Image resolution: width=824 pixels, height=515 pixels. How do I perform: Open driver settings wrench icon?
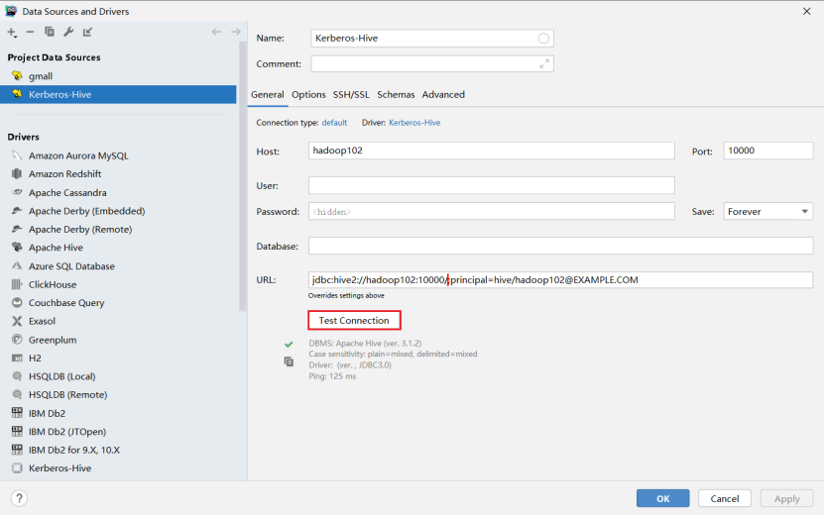[68, 32]
